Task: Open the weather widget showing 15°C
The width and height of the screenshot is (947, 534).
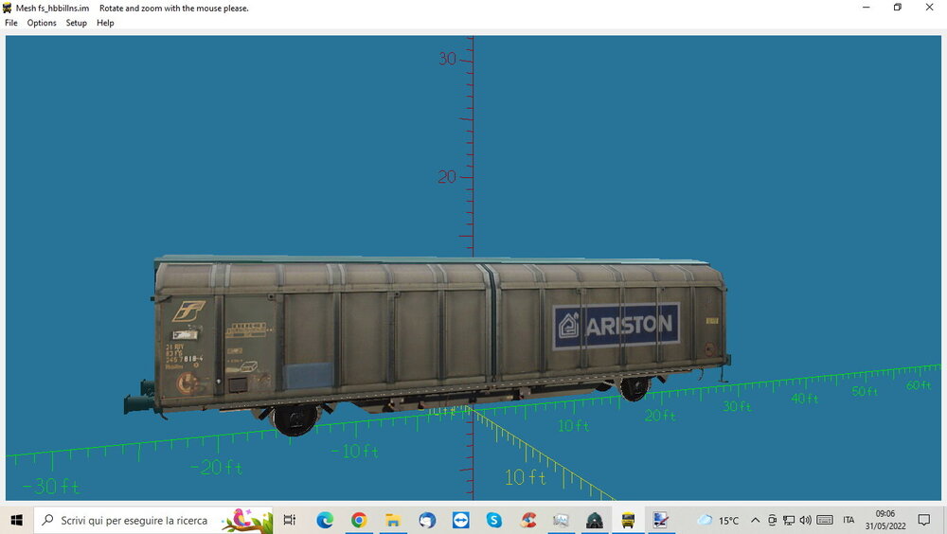Action: point(718,520)
